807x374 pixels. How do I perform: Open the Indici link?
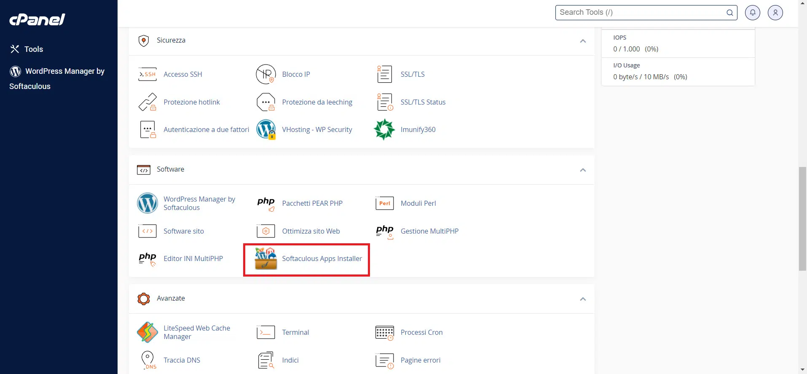click(x=290, y=360)
